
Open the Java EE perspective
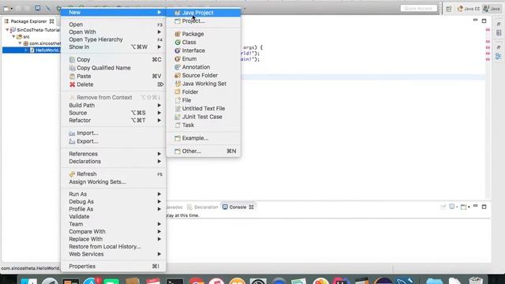(x=468, y=9)
